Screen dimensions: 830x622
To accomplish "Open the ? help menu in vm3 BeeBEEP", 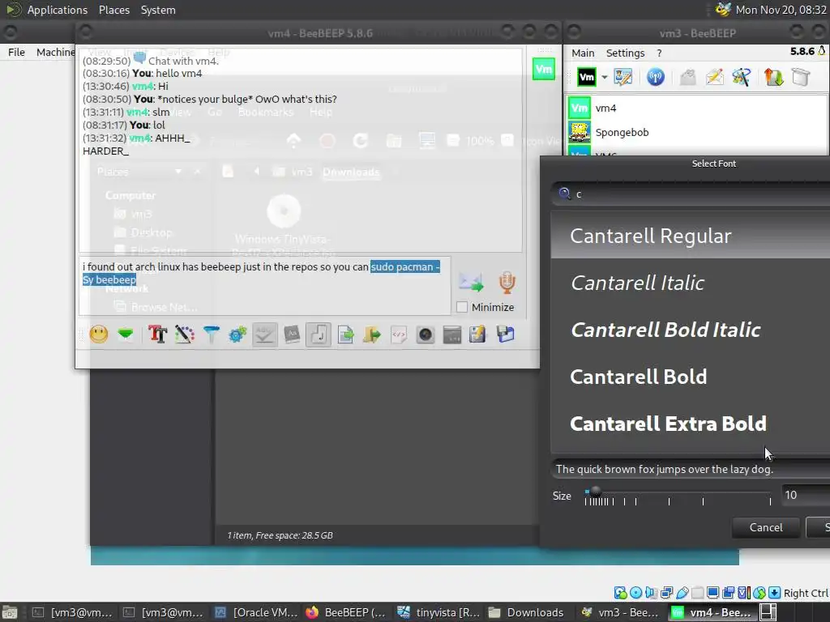I will [659, 53].
